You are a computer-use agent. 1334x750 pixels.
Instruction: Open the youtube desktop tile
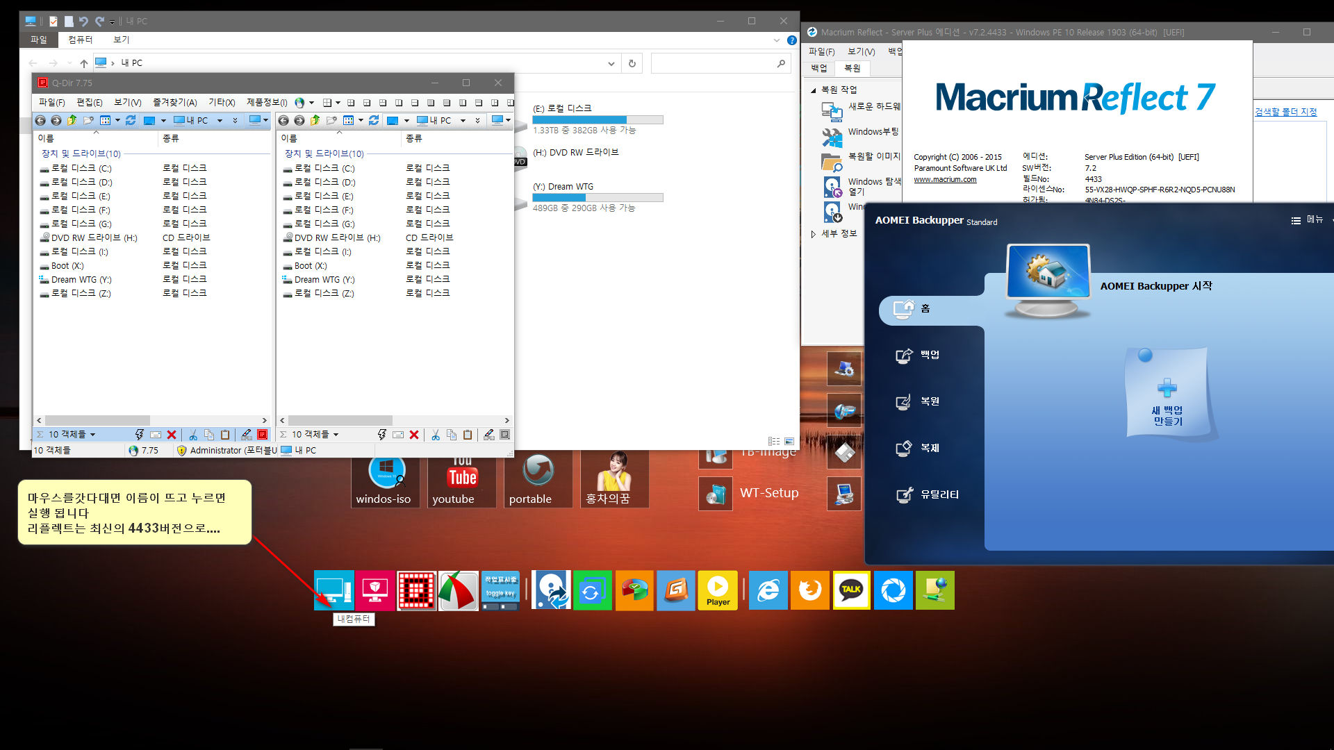(x=462, y=479)
